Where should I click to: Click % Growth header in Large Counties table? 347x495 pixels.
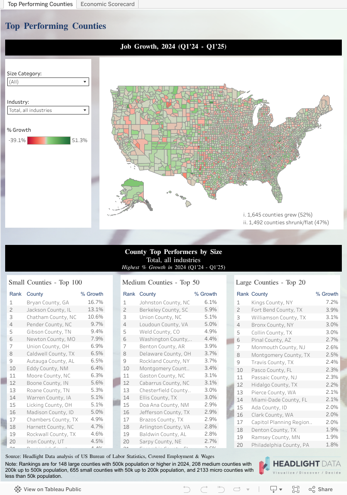(327, 294)
